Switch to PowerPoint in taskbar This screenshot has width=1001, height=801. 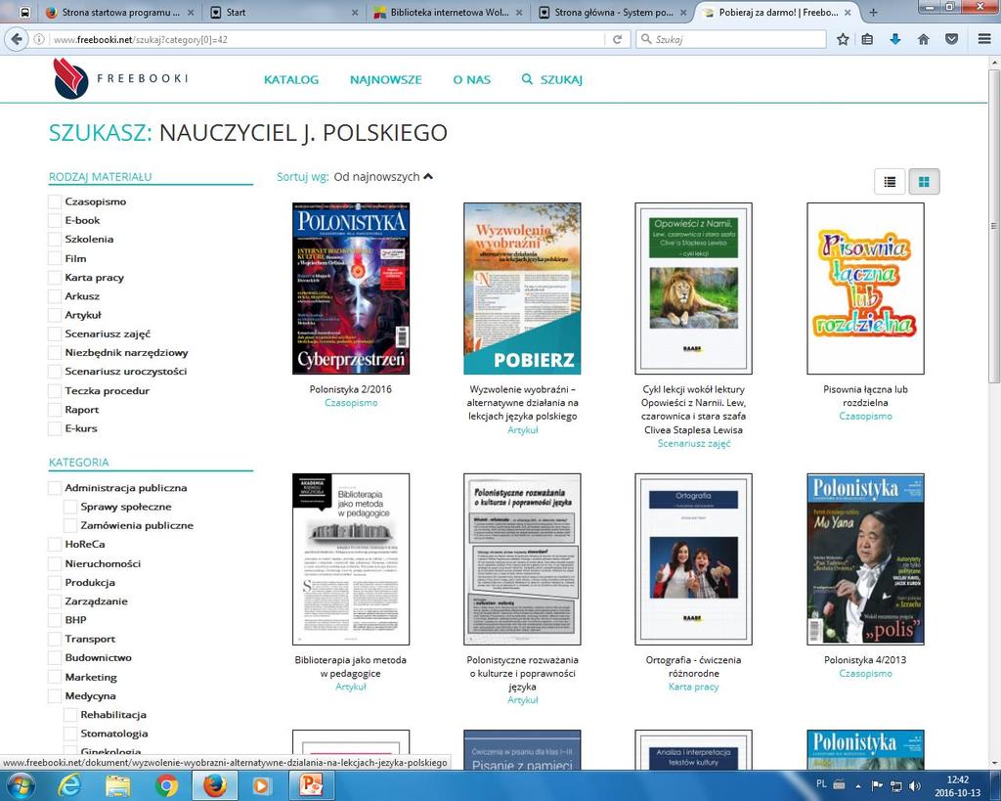tap(311, 785)
